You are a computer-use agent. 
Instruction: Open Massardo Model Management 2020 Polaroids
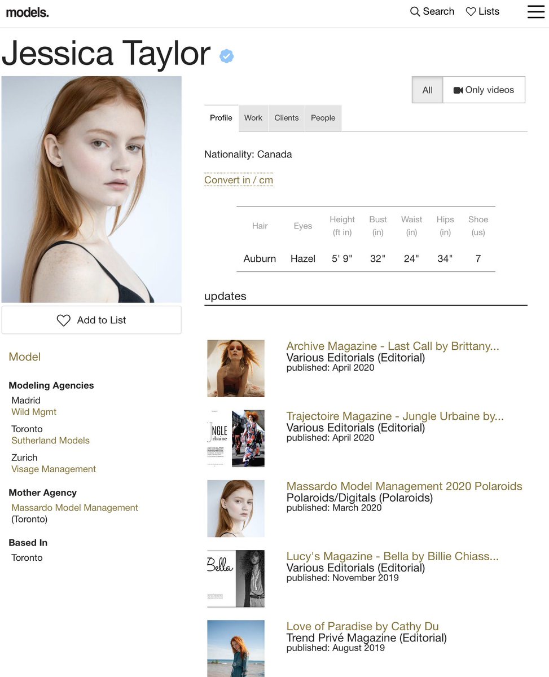click(x=405, y=486)
